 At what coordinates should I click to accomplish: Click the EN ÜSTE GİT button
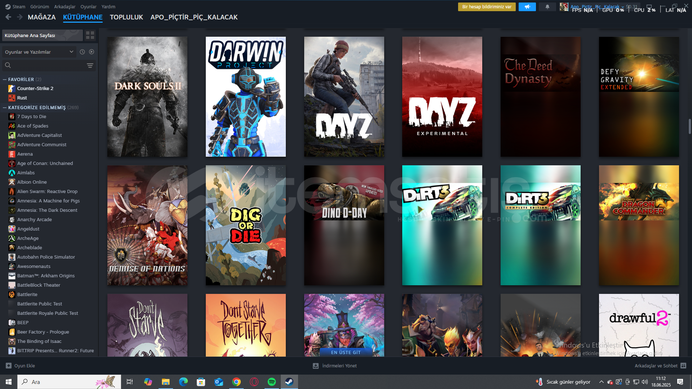point(346,352)
